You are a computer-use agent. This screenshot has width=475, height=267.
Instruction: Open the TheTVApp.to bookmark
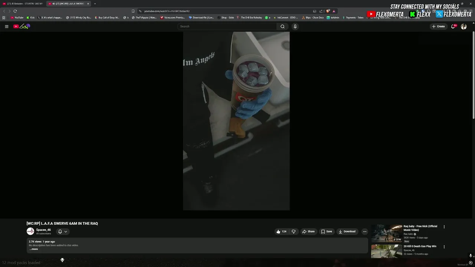point(144,17)
